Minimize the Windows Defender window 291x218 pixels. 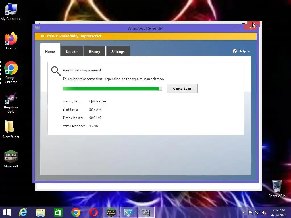(x=233, y=28)
